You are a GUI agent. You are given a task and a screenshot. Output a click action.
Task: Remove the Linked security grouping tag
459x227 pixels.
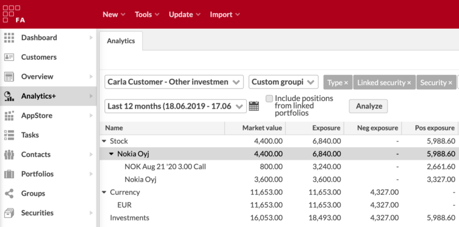pyautogui.click(x=409, y=83)
